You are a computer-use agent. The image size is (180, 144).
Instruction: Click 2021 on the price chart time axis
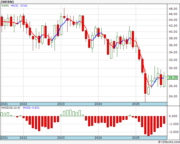[x=4, y=104]
